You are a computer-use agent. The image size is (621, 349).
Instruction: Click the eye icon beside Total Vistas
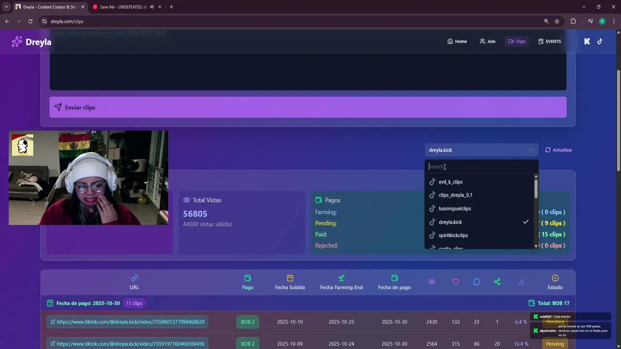[x=186, y=200]
